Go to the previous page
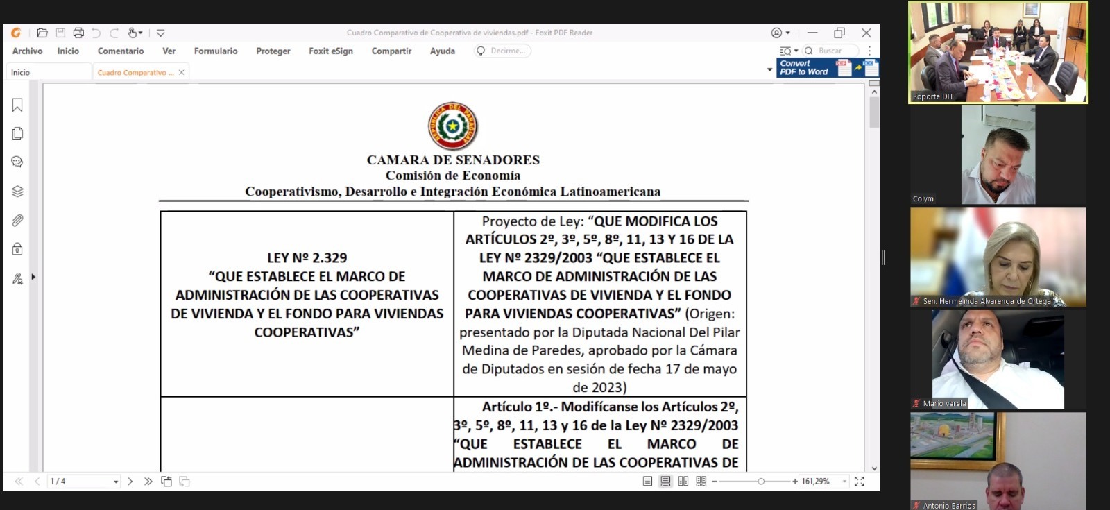The width and height of the screenshot is (1110, 510). coord(37,481)
